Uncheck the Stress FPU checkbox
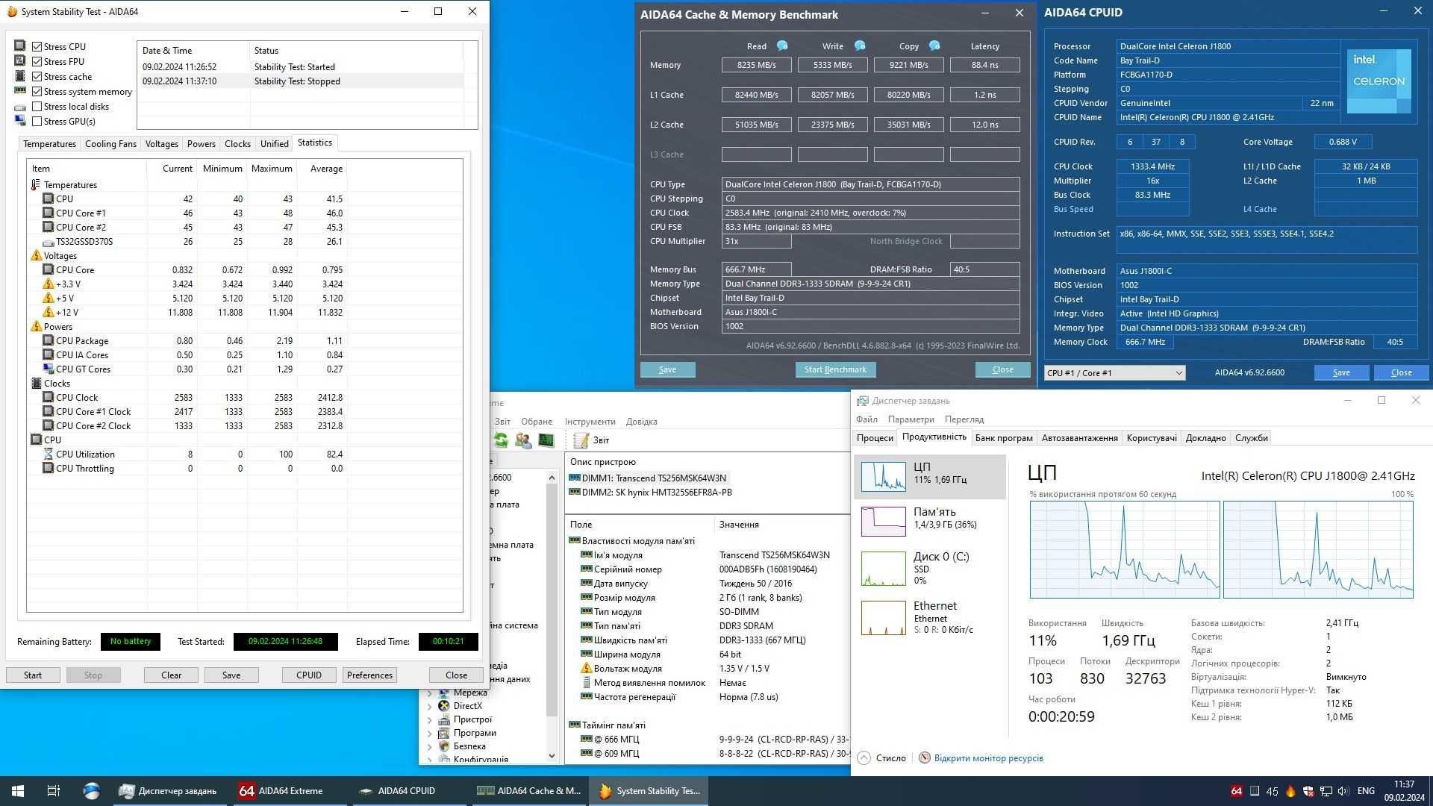 (x=37, y=61)
